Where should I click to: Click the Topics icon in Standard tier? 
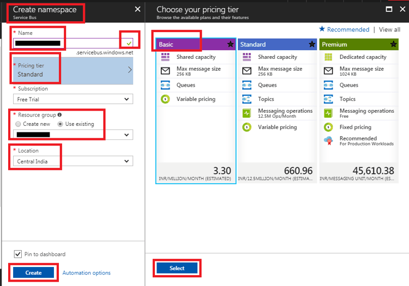pyautogui.click(x=247, y=99)
